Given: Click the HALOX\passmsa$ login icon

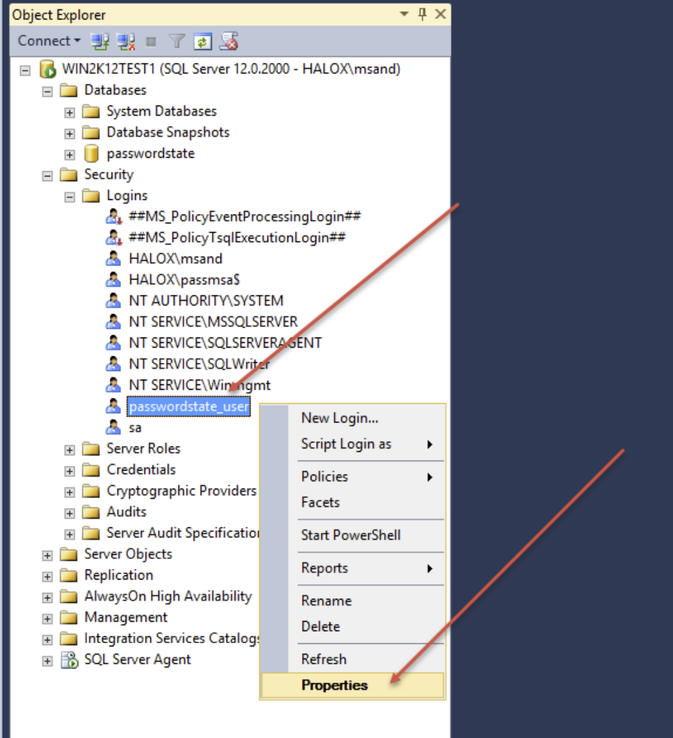Looking at the screenshot, I should click(x=113, y=279).
